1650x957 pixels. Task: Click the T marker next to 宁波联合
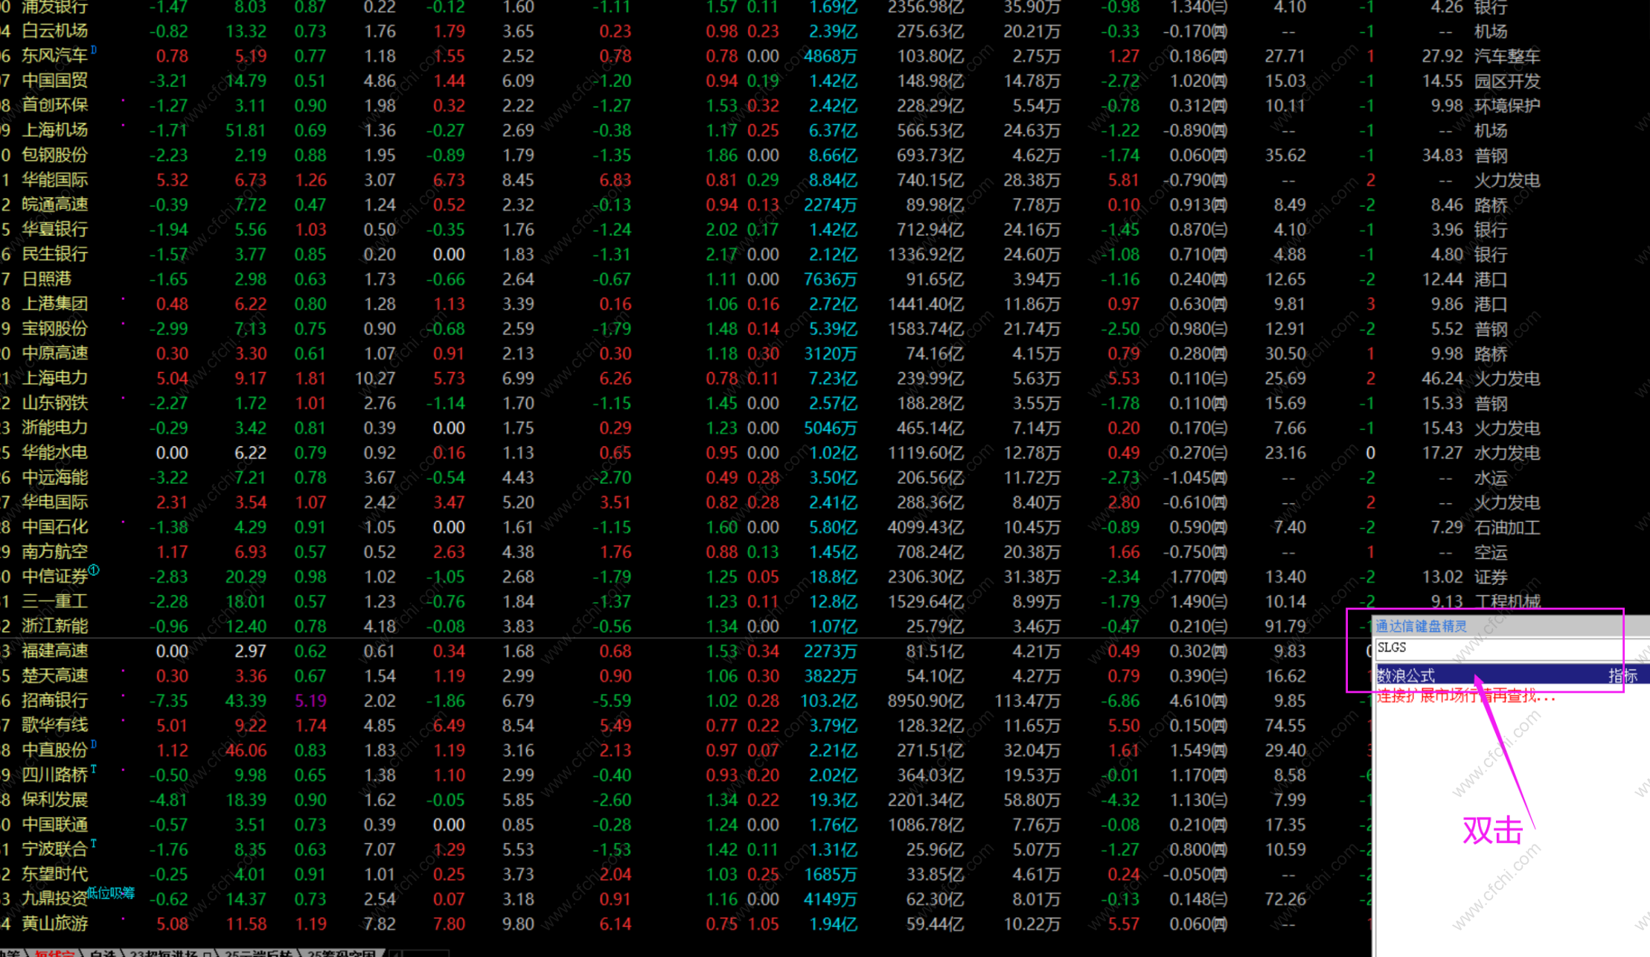click(94, 844)
